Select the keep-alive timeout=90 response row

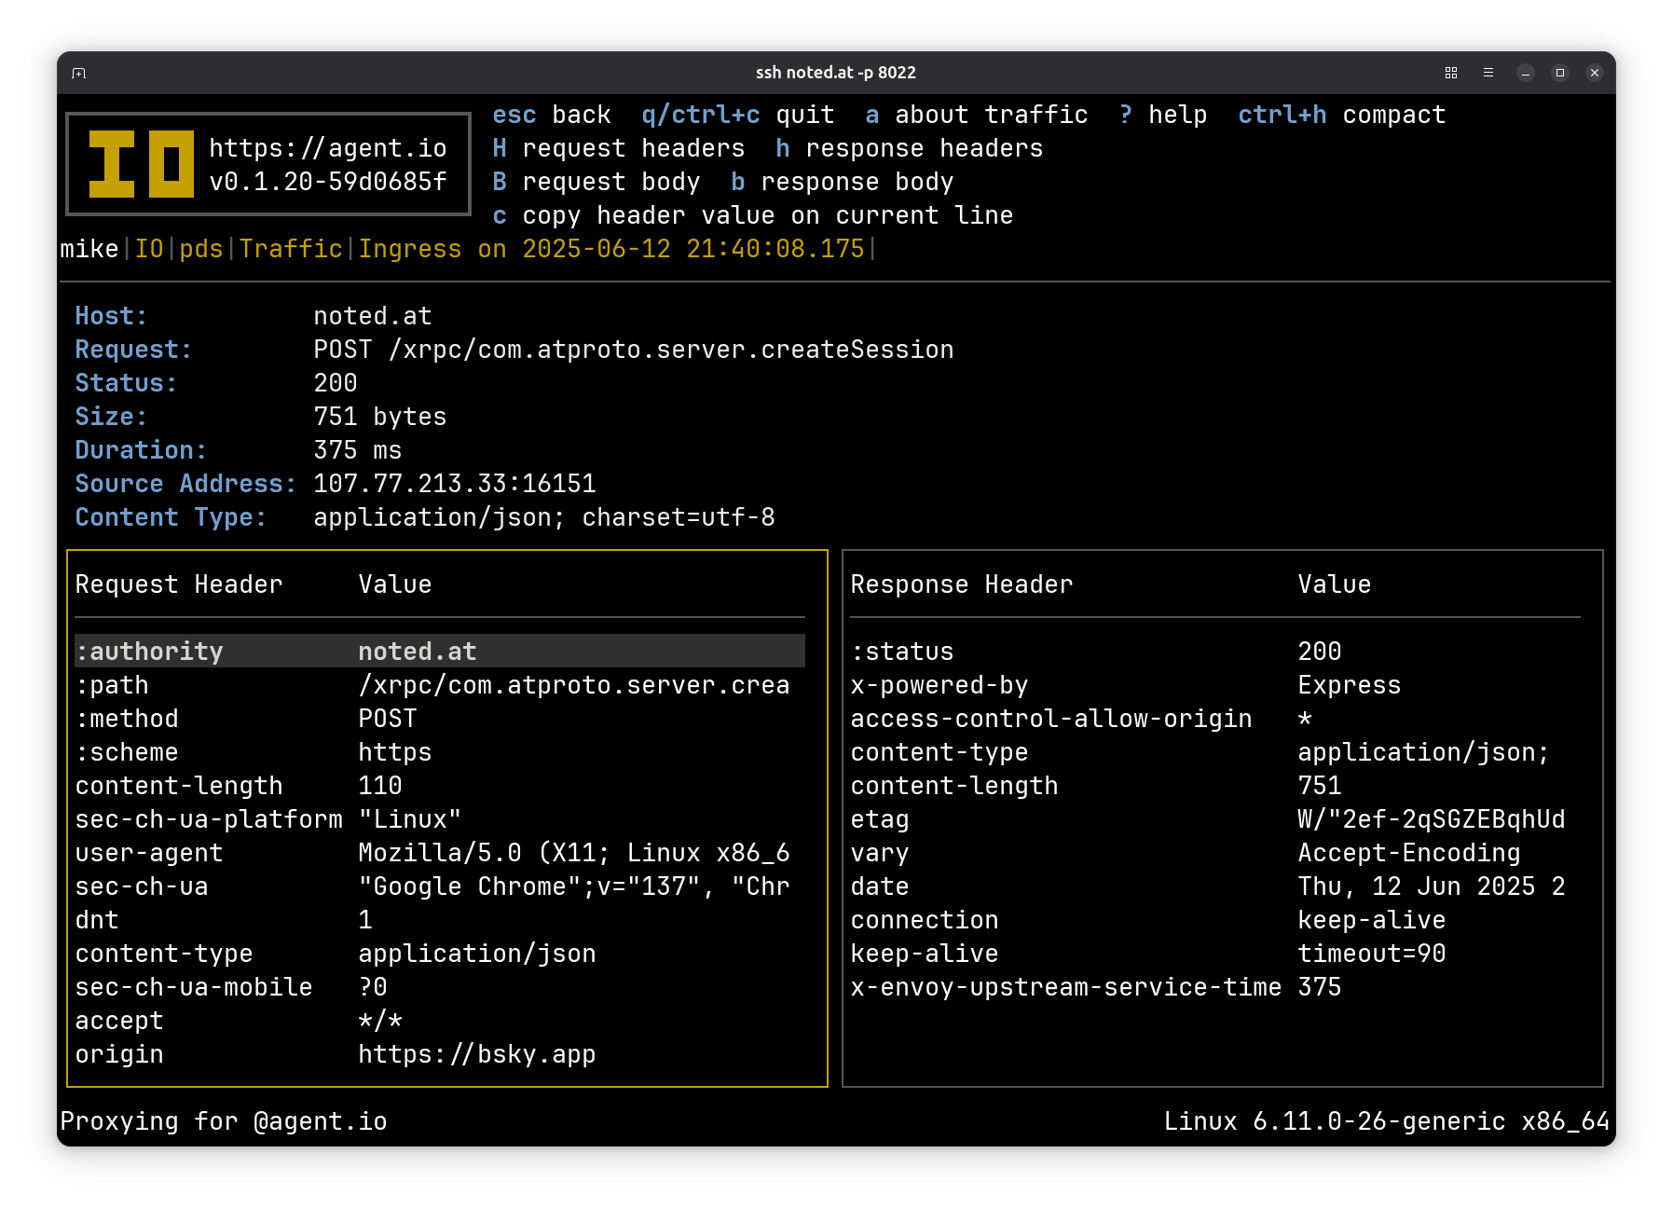pyautogui.click(x=1215, y=954)
